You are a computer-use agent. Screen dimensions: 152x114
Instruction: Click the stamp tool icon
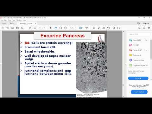109,28
